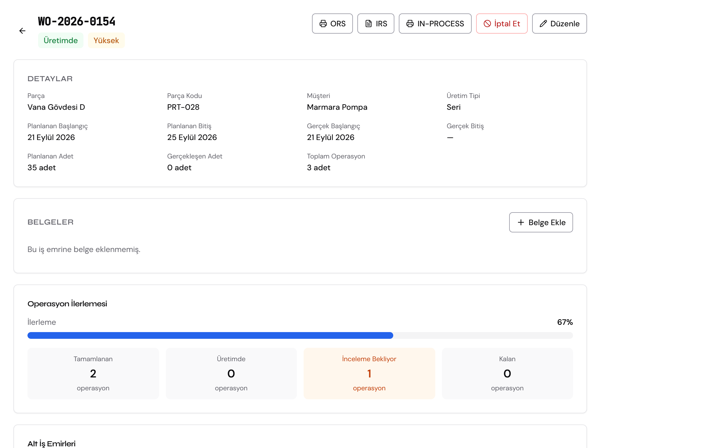Select planned end date 25 Eylül 2026
717x448 pixels.
[x=192, y=137]
